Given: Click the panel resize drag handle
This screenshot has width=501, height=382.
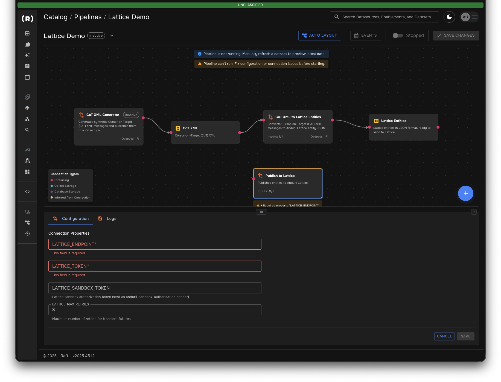Looking at the screenshot, I should [261, 212].
